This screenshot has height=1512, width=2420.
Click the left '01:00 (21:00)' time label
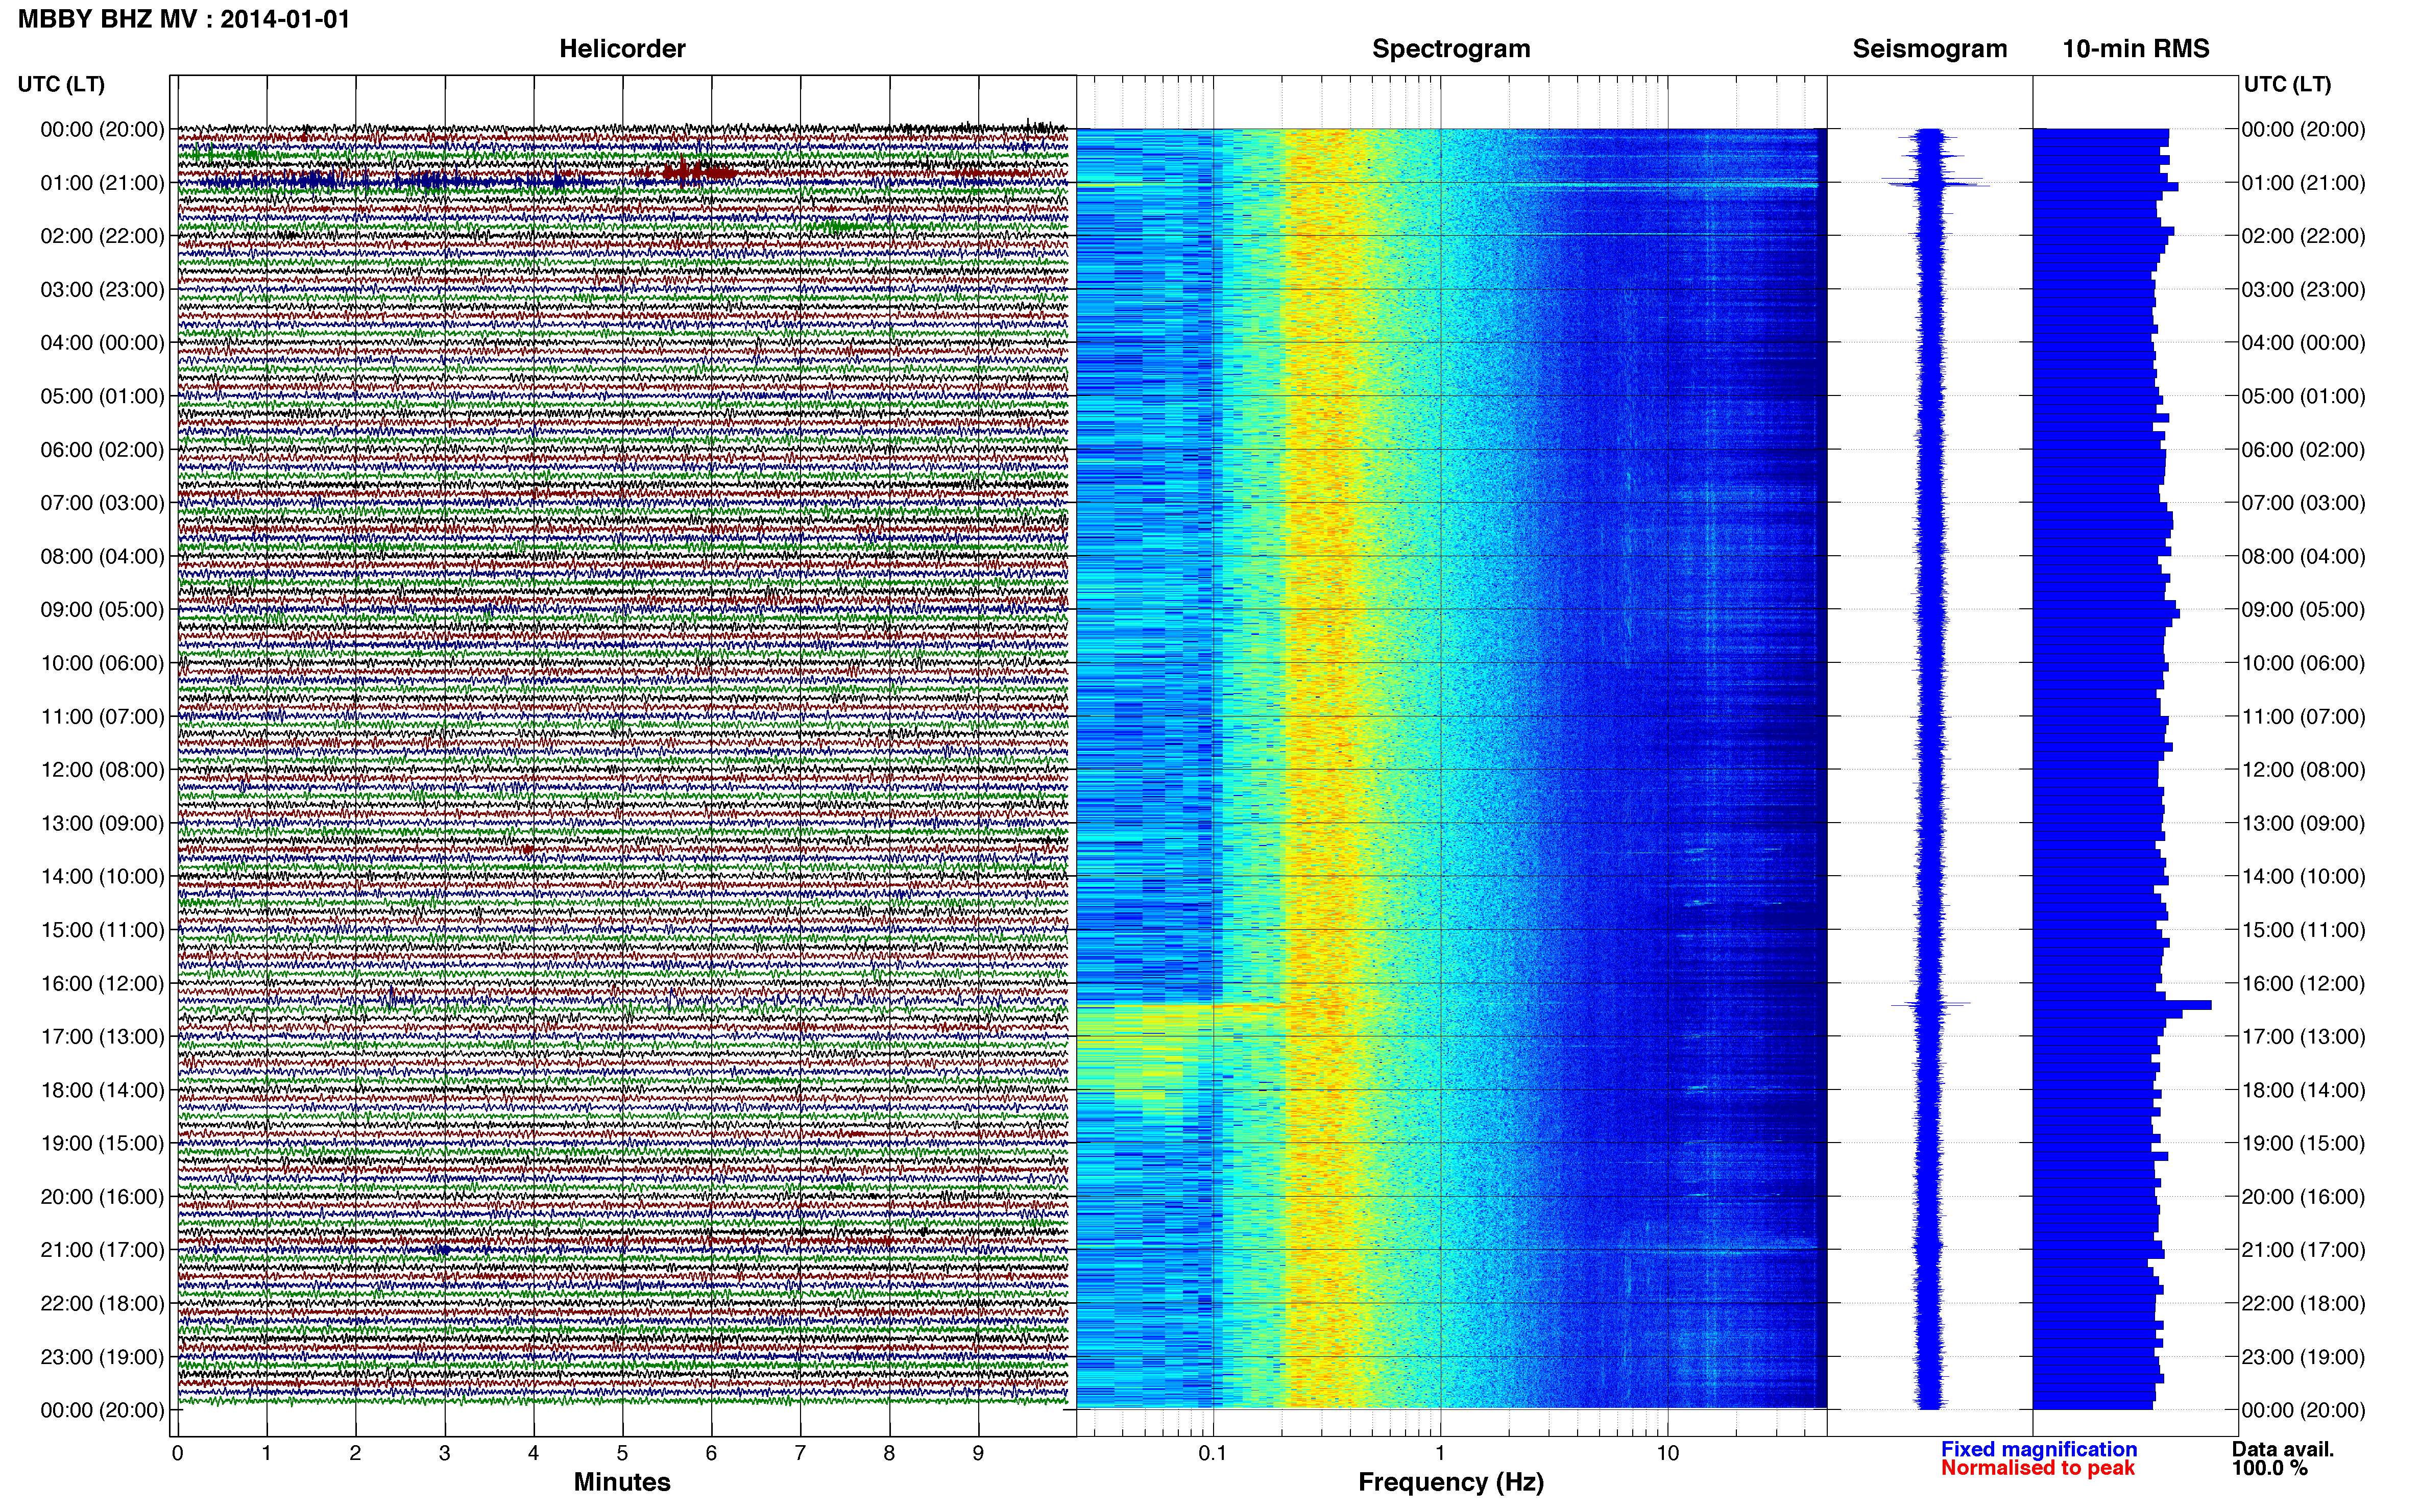[102, 183]
